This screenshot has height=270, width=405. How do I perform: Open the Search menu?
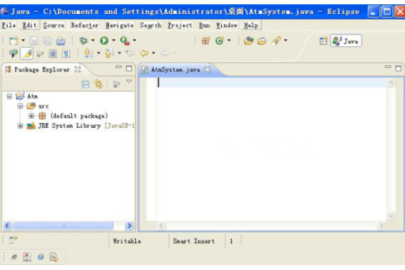(151, 25)
